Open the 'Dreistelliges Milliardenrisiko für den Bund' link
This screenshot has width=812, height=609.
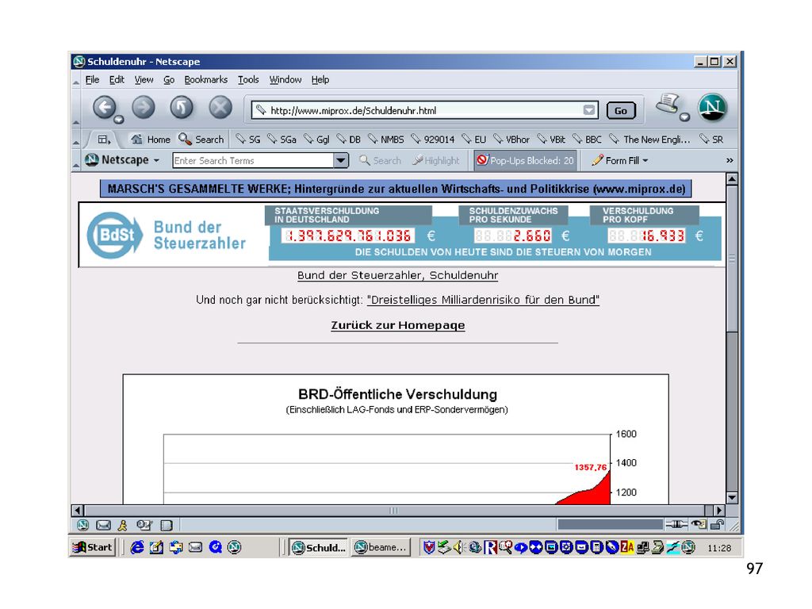click(483, 300)
